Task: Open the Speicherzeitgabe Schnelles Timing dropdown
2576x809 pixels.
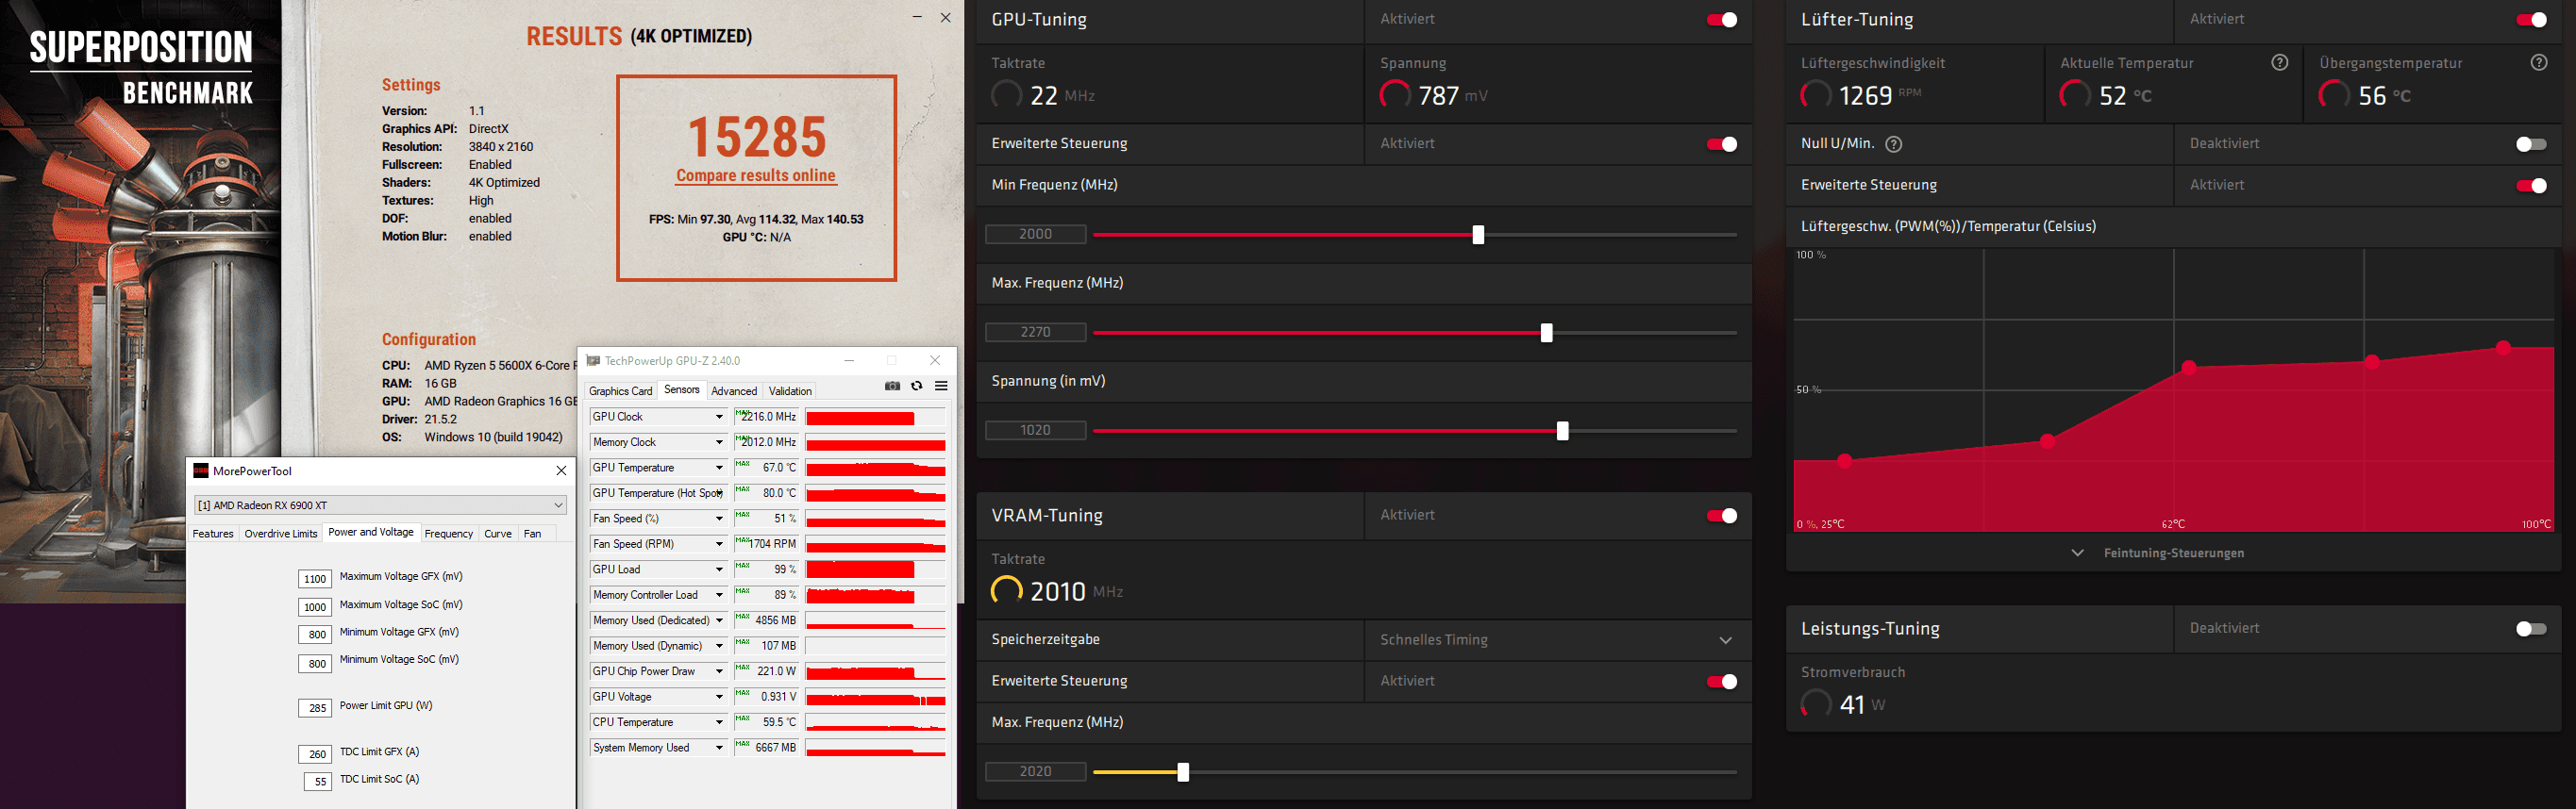Action: pos(1557,640)
